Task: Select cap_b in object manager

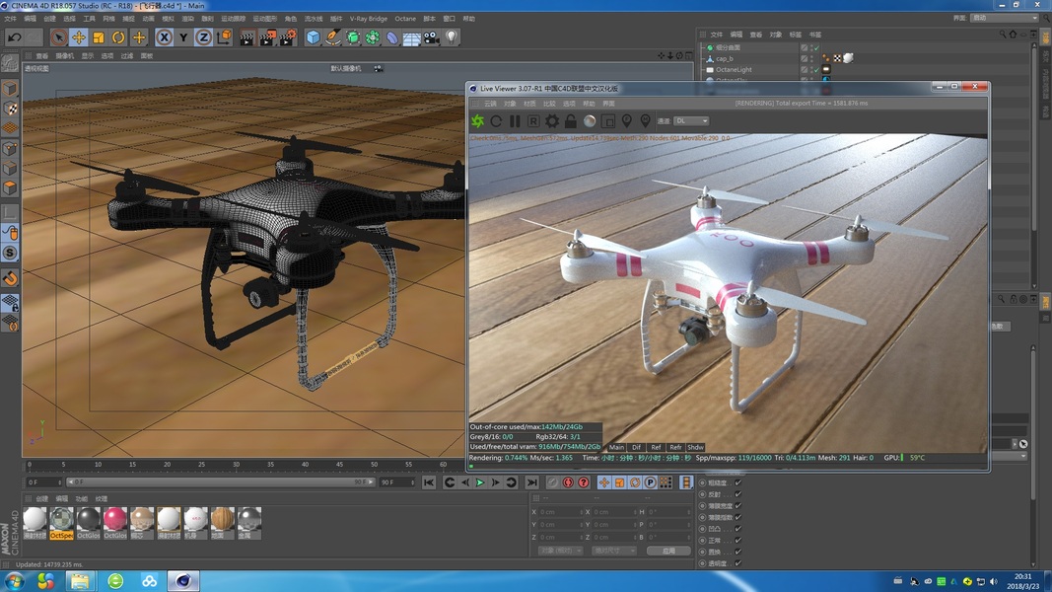Action: point(724,59)
